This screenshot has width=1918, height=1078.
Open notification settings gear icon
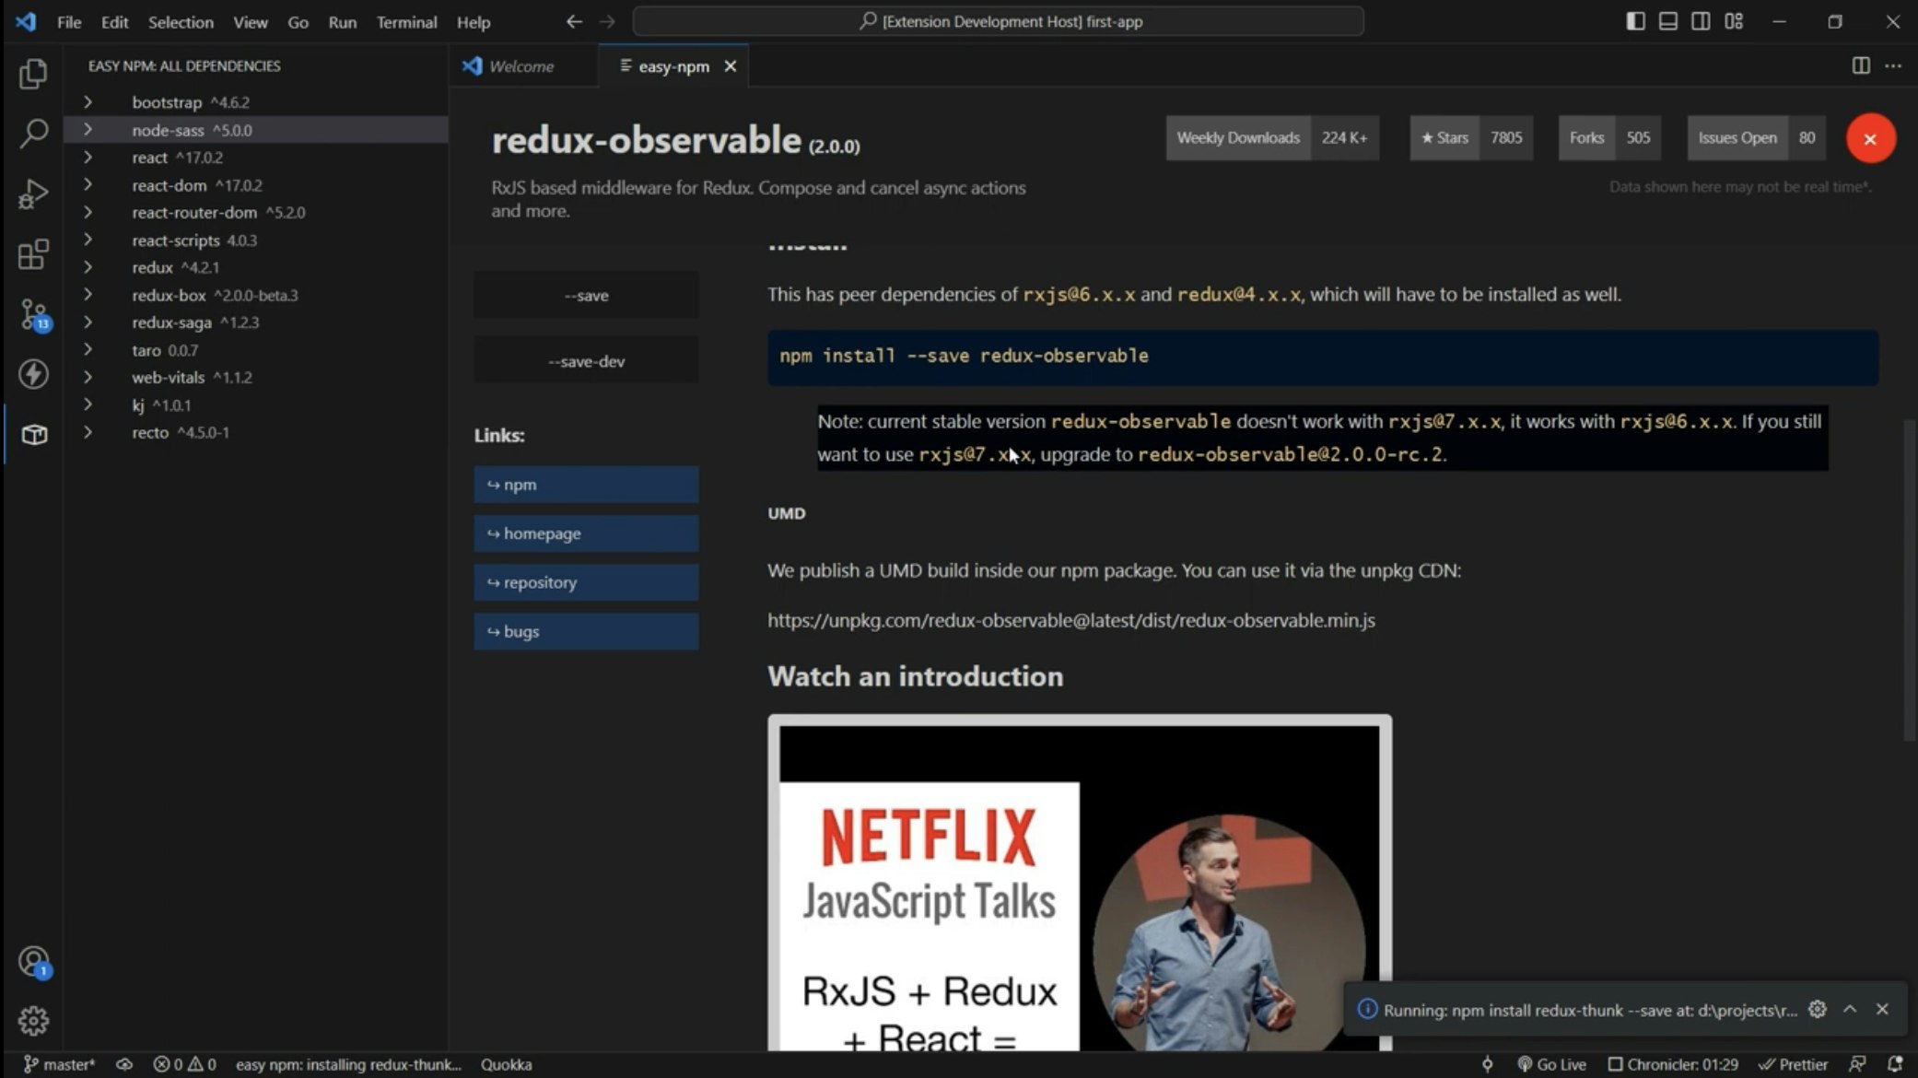(1817, 1009)
